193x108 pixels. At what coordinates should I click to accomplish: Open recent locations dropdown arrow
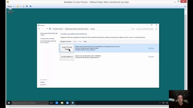point(45,29)
